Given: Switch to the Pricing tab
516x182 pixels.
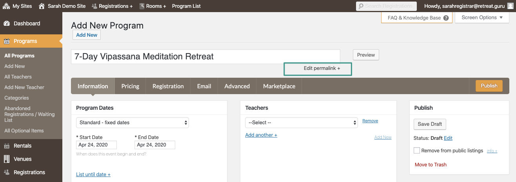Looking at the screenshot, I should (130, 86).
